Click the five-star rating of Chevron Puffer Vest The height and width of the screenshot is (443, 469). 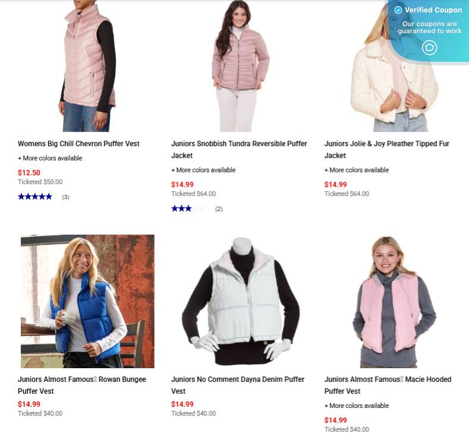[x=35, y=197]
